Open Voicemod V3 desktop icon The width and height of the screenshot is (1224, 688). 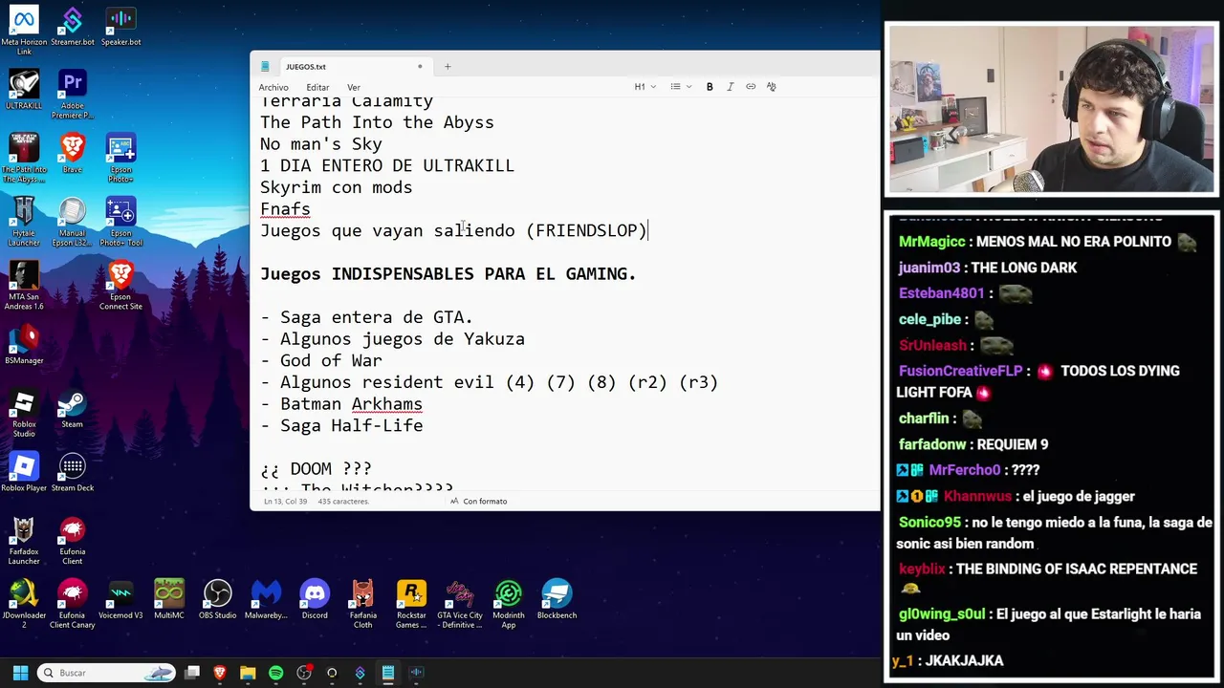click(120, 599)
